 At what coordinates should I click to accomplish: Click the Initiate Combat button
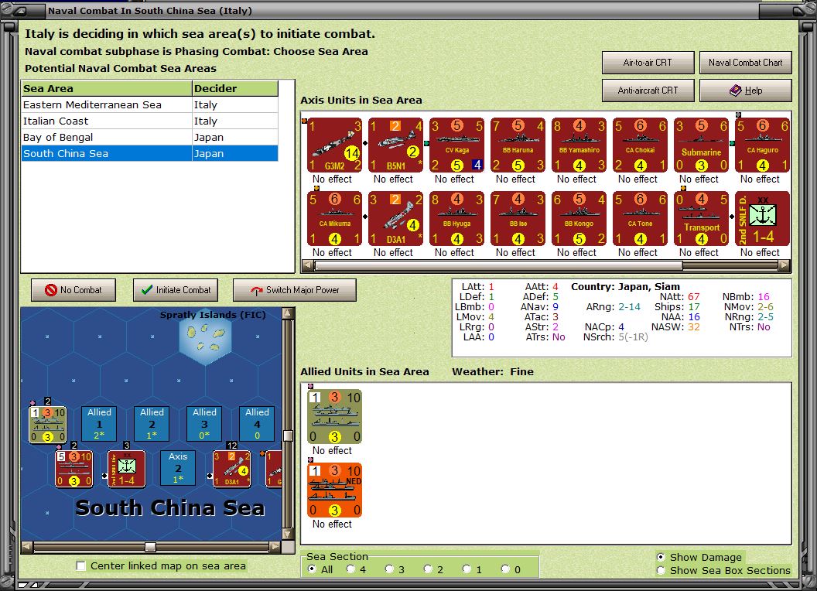coord(176,290)
